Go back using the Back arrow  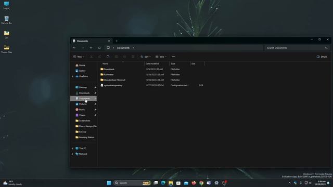click(x=74, y=48)
